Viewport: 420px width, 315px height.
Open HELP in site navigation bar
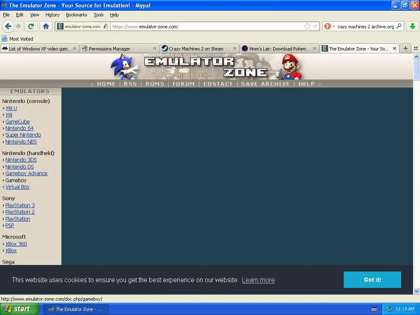coord(306,84)
